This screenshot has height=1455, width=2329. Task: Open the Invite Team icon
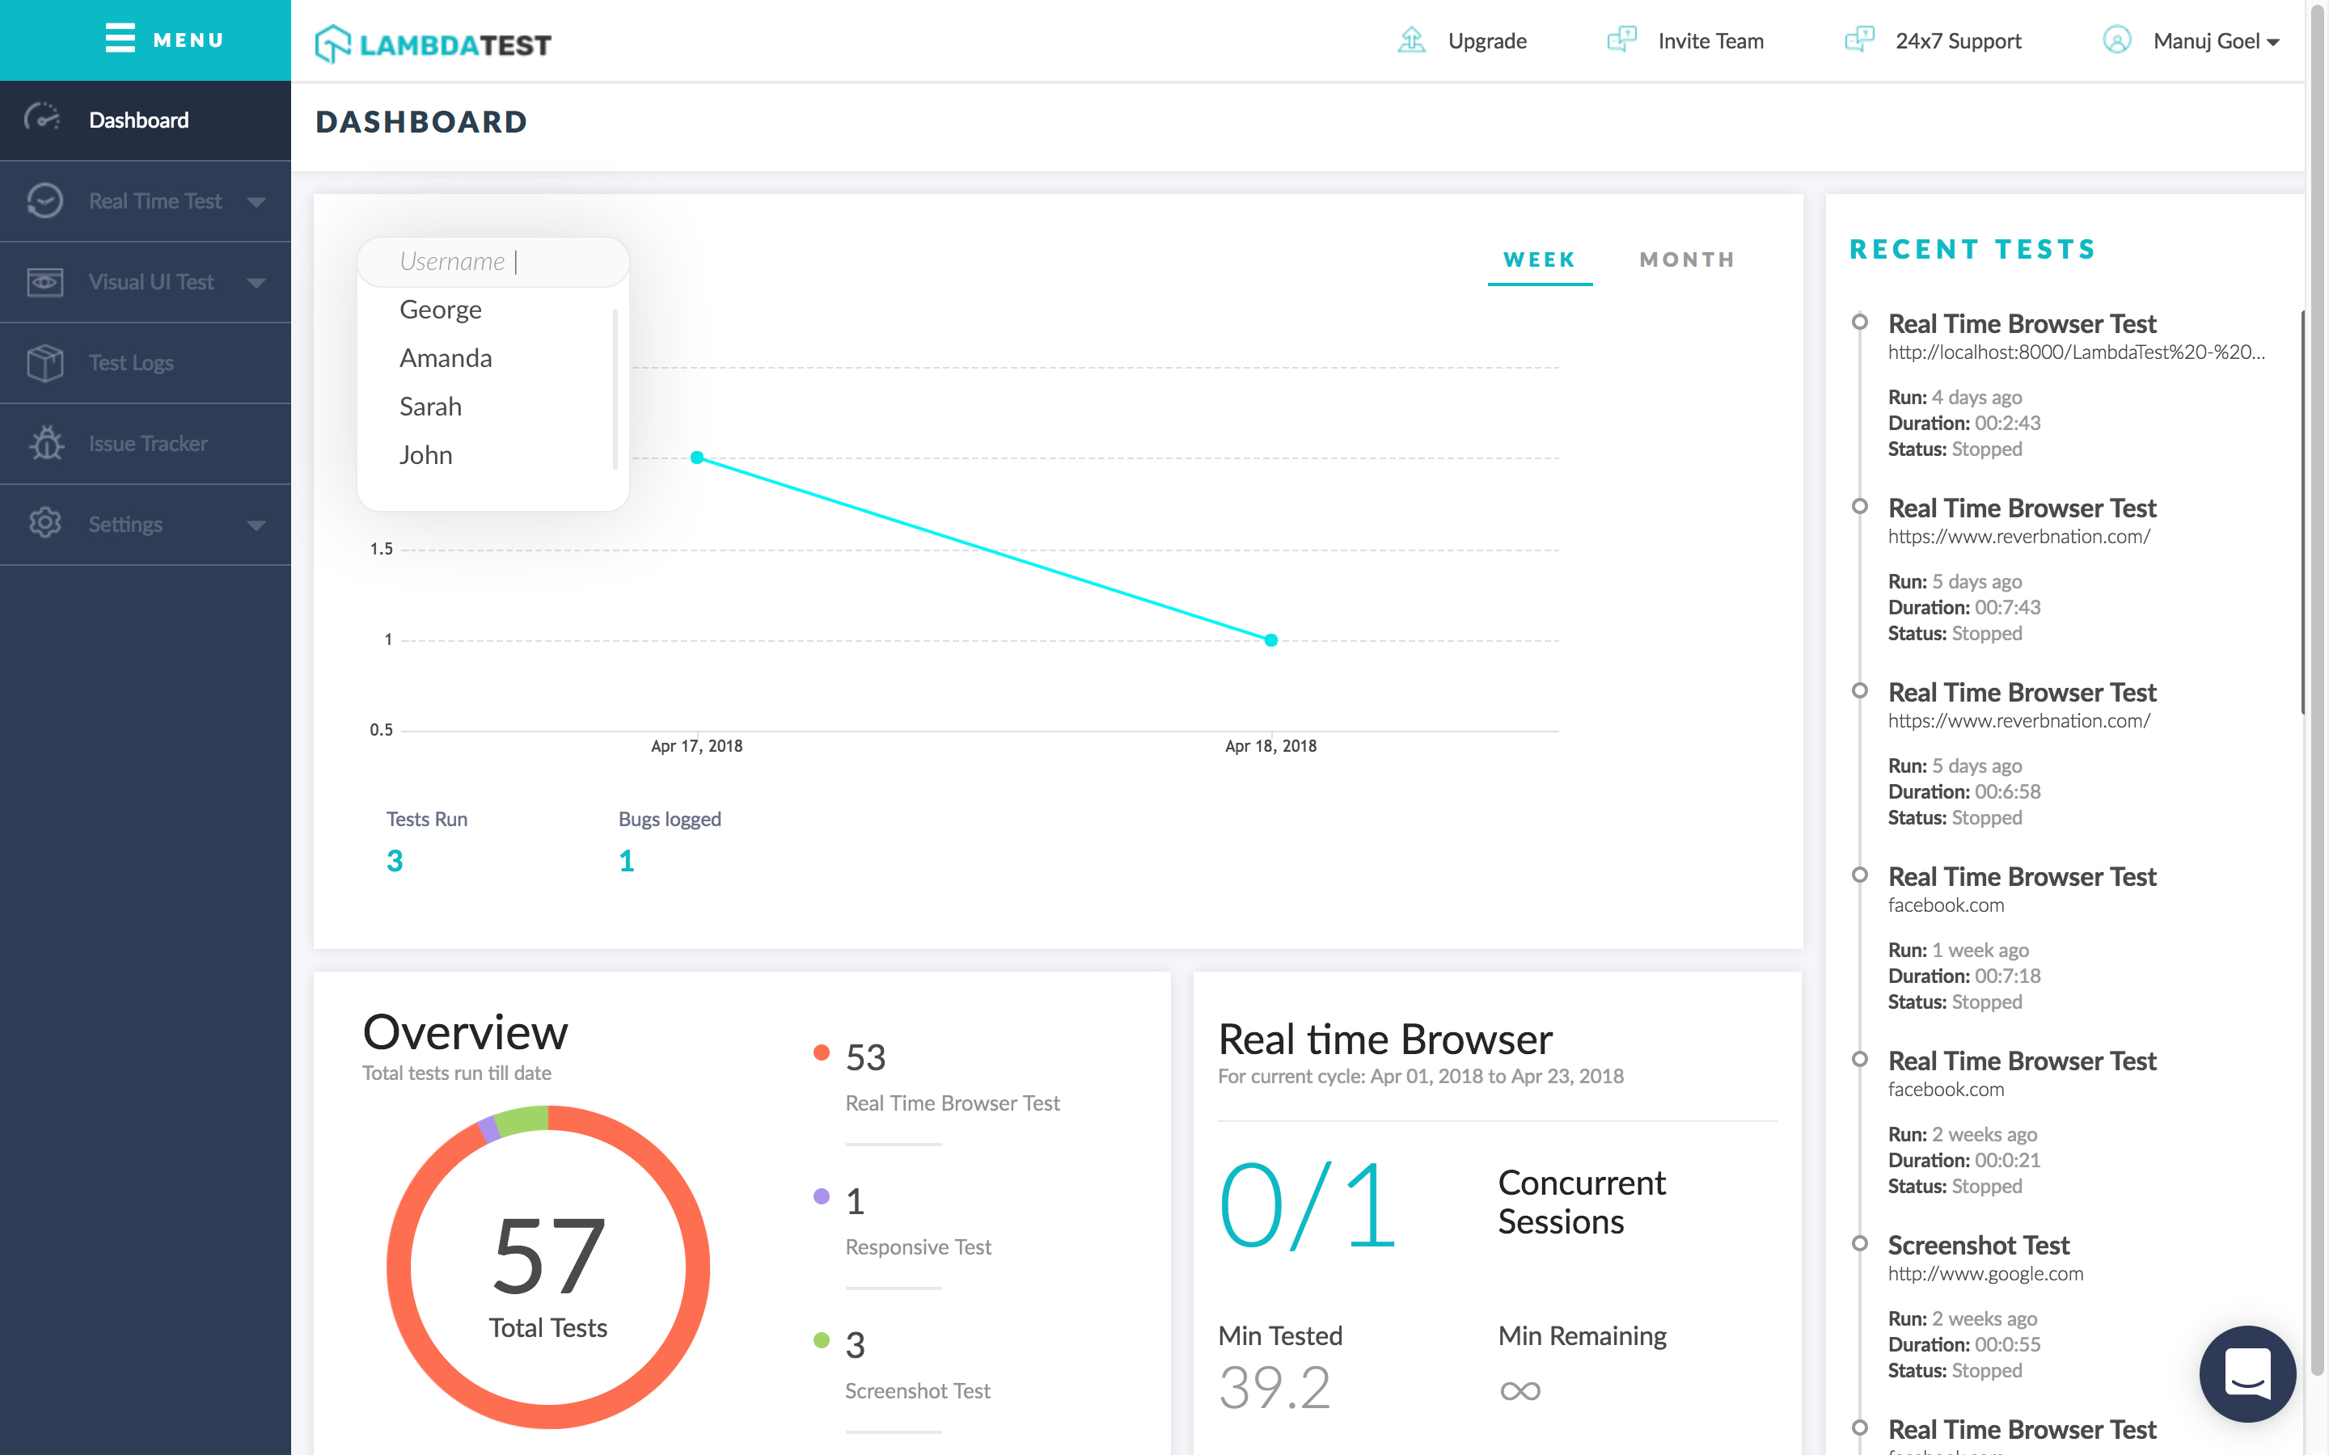[x=1621, y=40]
